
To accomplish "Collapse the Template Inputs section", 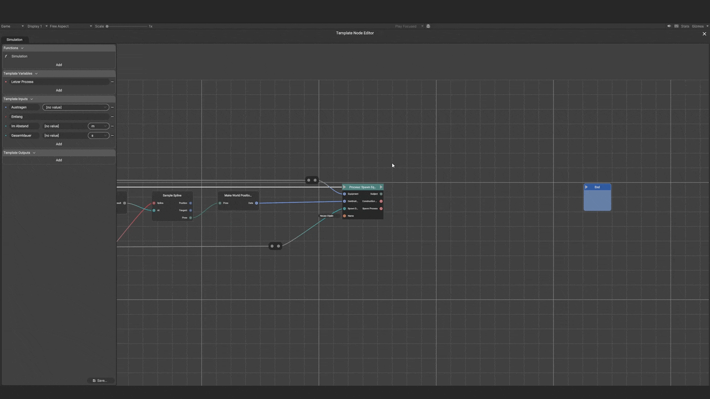I will point(32,99).
